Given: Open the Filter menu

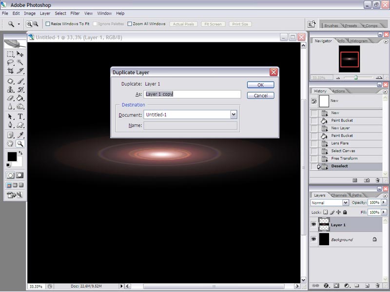Looking at the screenshot, I should 75,14.
